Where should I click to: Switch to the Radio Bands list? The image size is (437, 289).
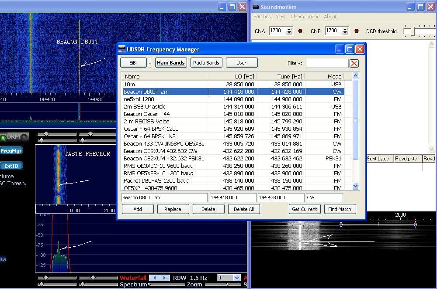pos(206,63)
